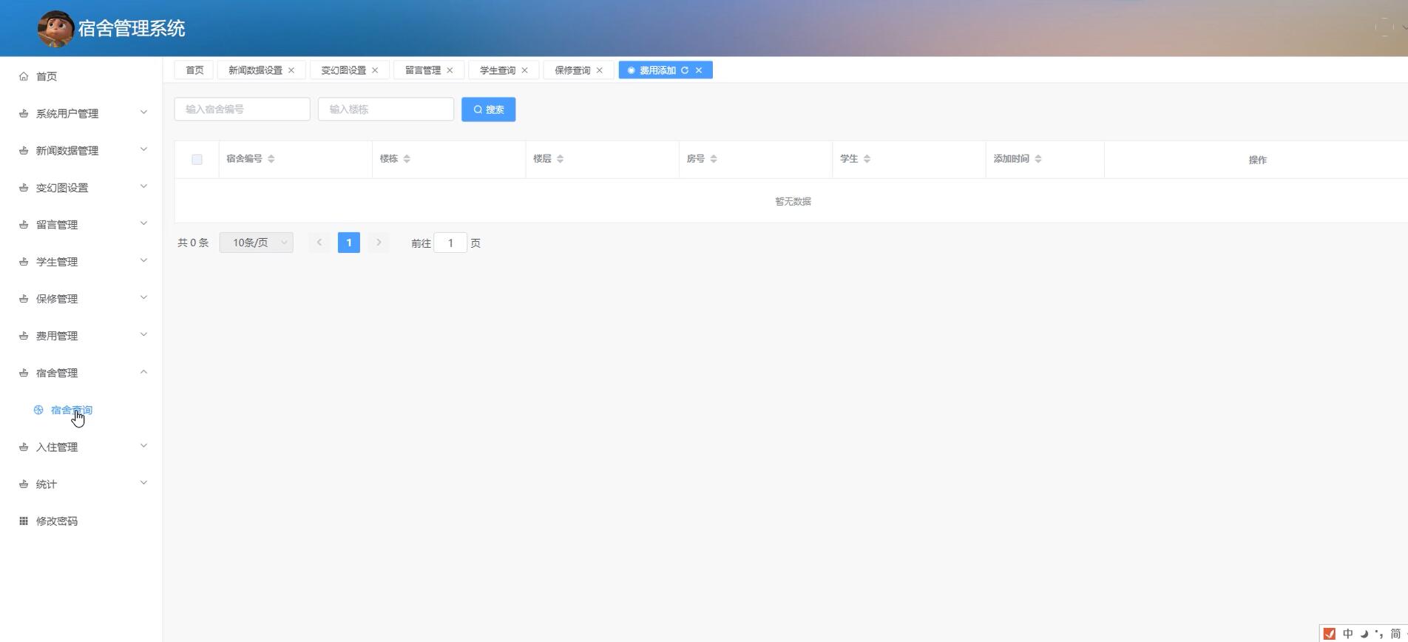Expand 学生管理 chevron
Image resolution: width=1408 pixels, height=642 pixels.
(x=143, y=260)
